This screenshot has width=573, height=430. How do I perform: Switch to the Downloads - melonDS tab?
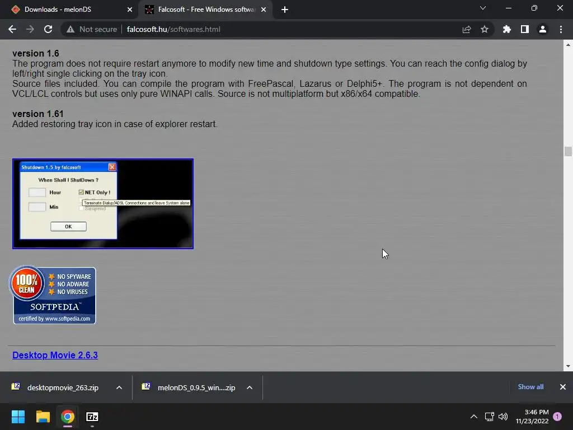point(69,10)
